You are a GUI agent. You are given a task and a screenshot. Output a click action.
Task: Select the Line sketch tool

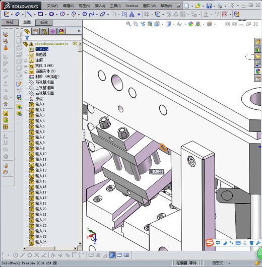pyautogui.click(x=29, y=14)
